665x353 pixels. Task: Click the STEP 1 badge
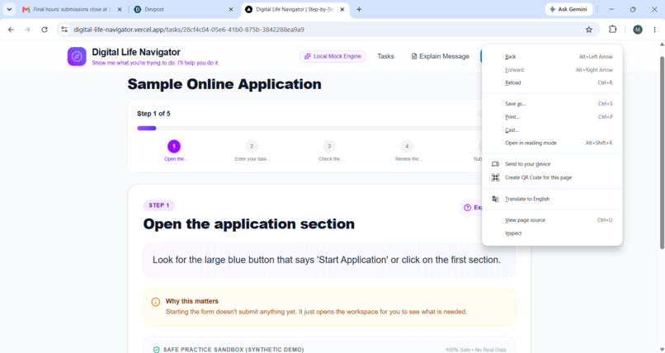pos(159,205)
